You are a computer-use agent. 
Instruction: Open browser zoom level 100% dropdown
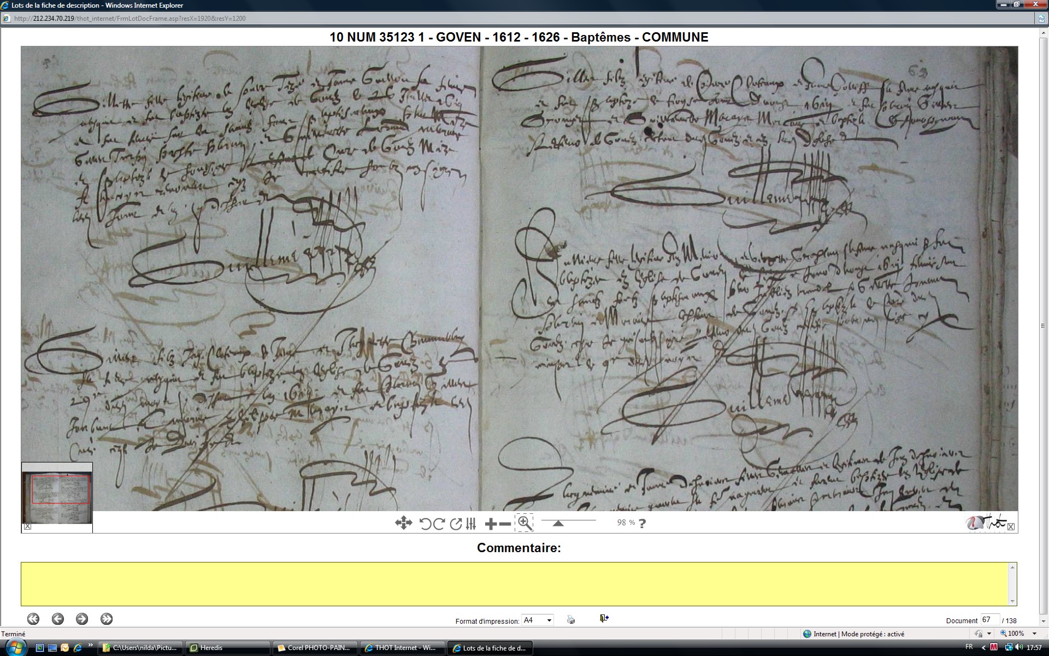pos(1034,634)
